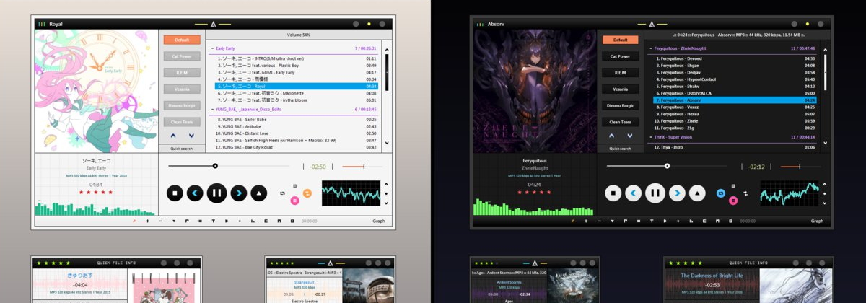Image resolution: width=866 pixels, height=303 pixels.
Task: Skip to next track in Royal window
Action: [x=238, y=193]
